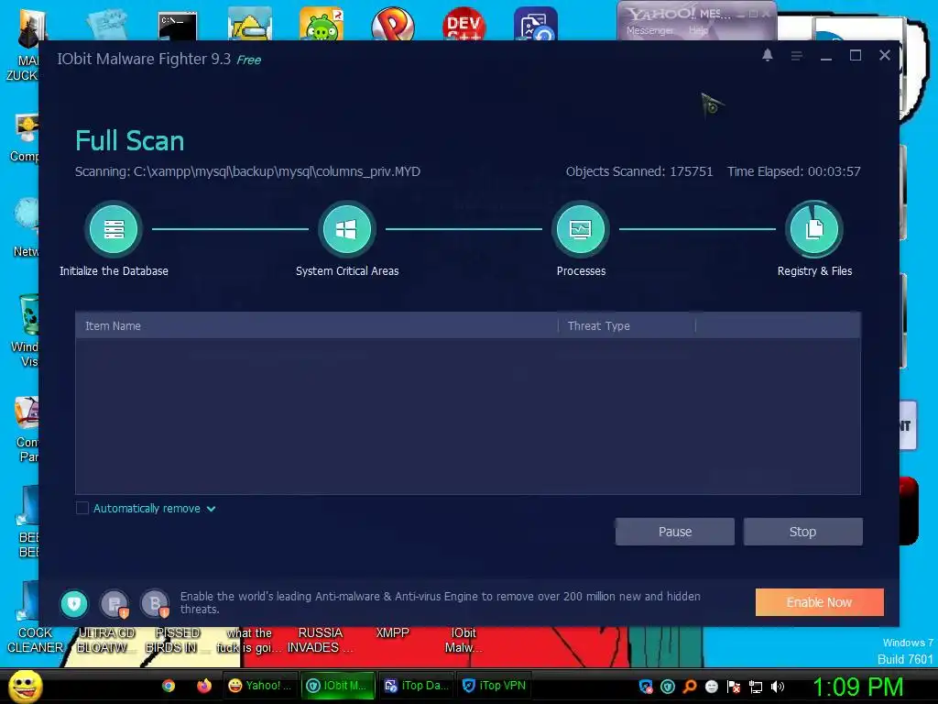The width and height of the screenshot is (938, 704).
Task: Click the Objects Scanned: 175751 text
Action: (x=639, y=171)
